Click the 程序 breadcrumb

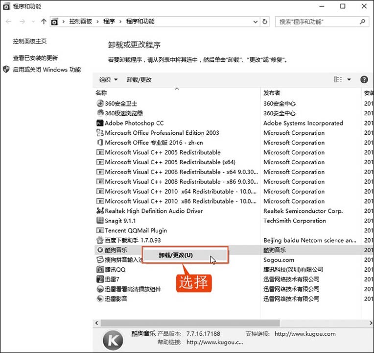coord(109,22)
